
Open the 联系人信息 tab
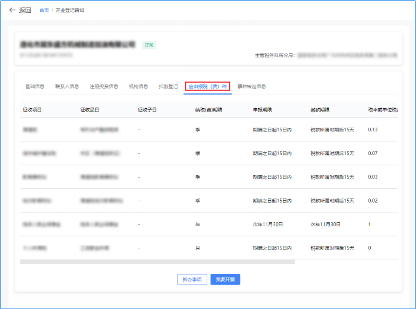point(67,86)
